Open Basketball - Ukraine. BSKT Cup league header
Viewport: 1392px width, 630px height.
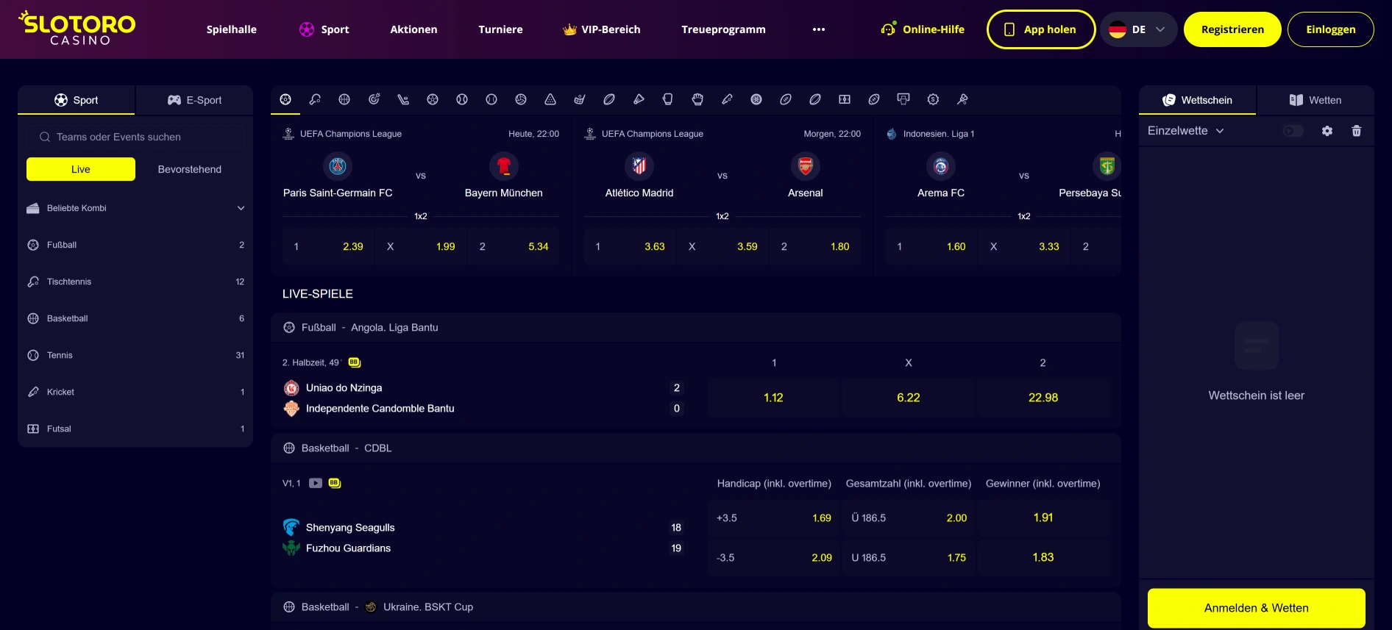point(695,607)
